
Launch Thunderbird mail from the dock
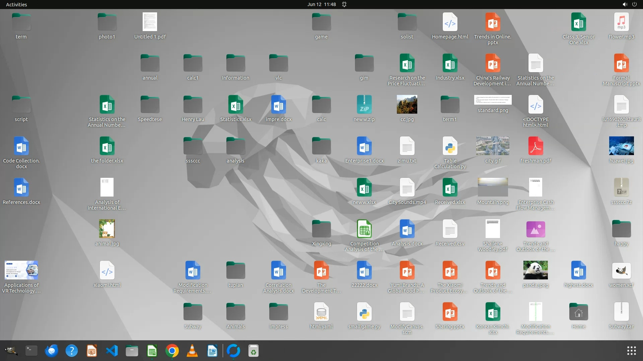pyautogui.click(x=51, y=351)
